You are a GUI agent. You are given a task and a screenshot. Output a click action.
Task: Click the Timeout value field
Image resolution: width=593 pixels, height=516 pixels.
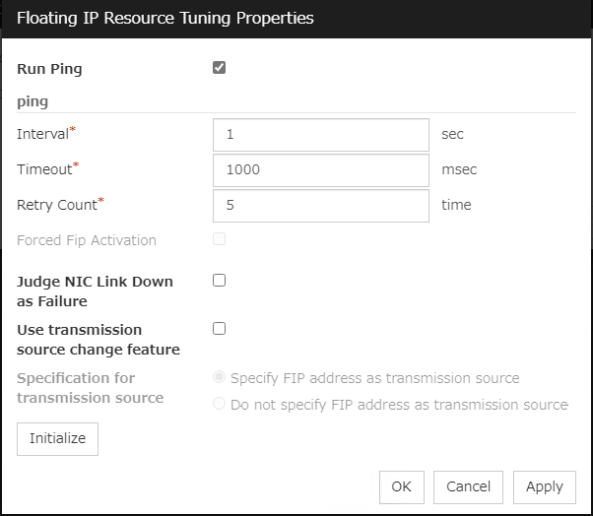tap(320, 170)
